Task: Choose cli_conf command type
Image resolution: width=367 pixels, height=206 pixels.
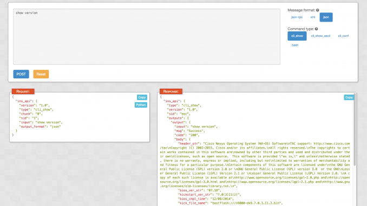Action: [343, 36]
